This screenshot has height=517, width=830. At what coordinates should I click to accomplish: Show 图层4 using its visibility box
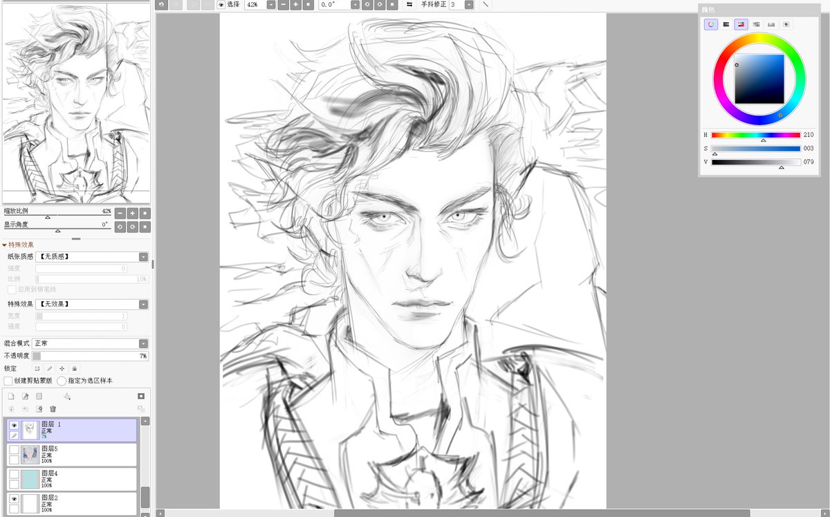14,473
